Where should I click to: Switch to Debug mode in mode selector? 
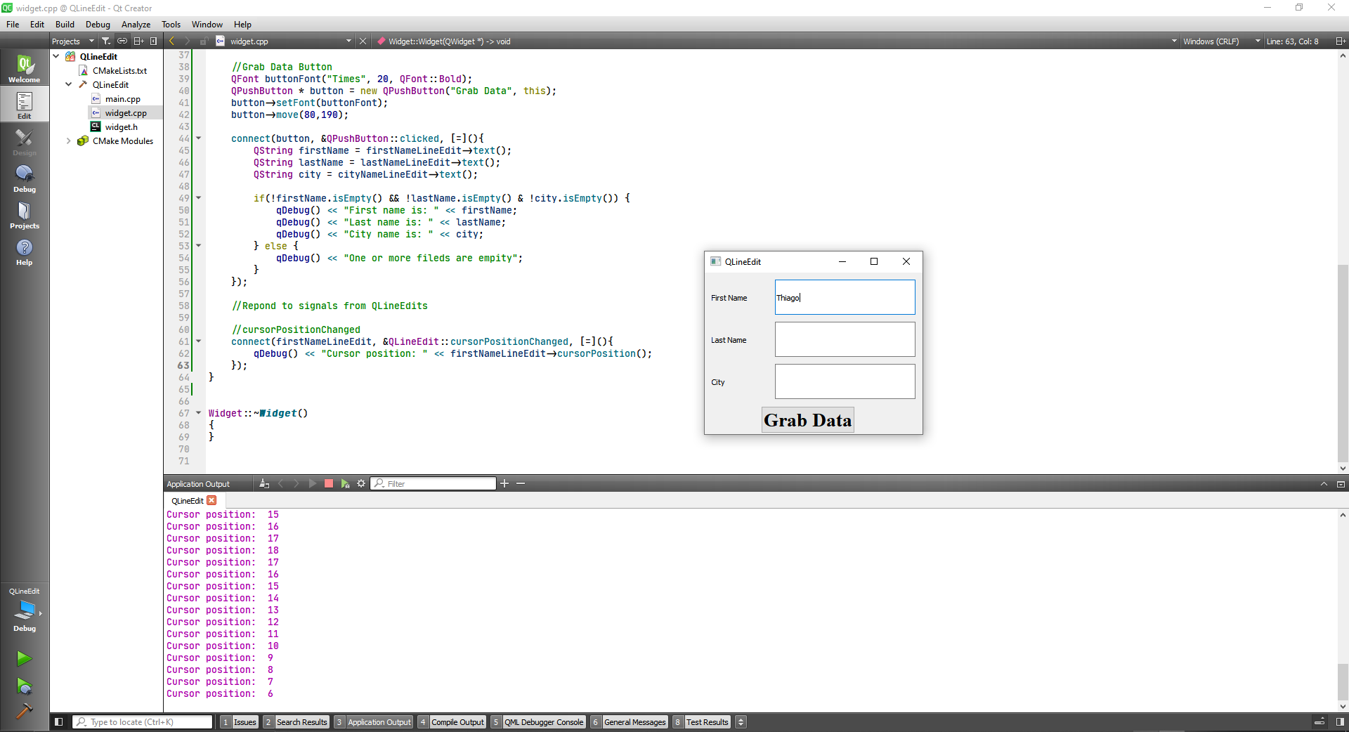click(x=25, y=178)
